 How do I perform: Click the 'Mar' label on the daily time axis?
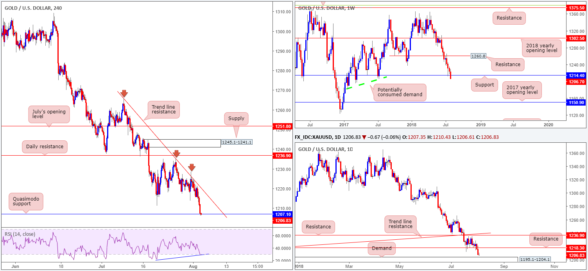[x=349, y=266]
